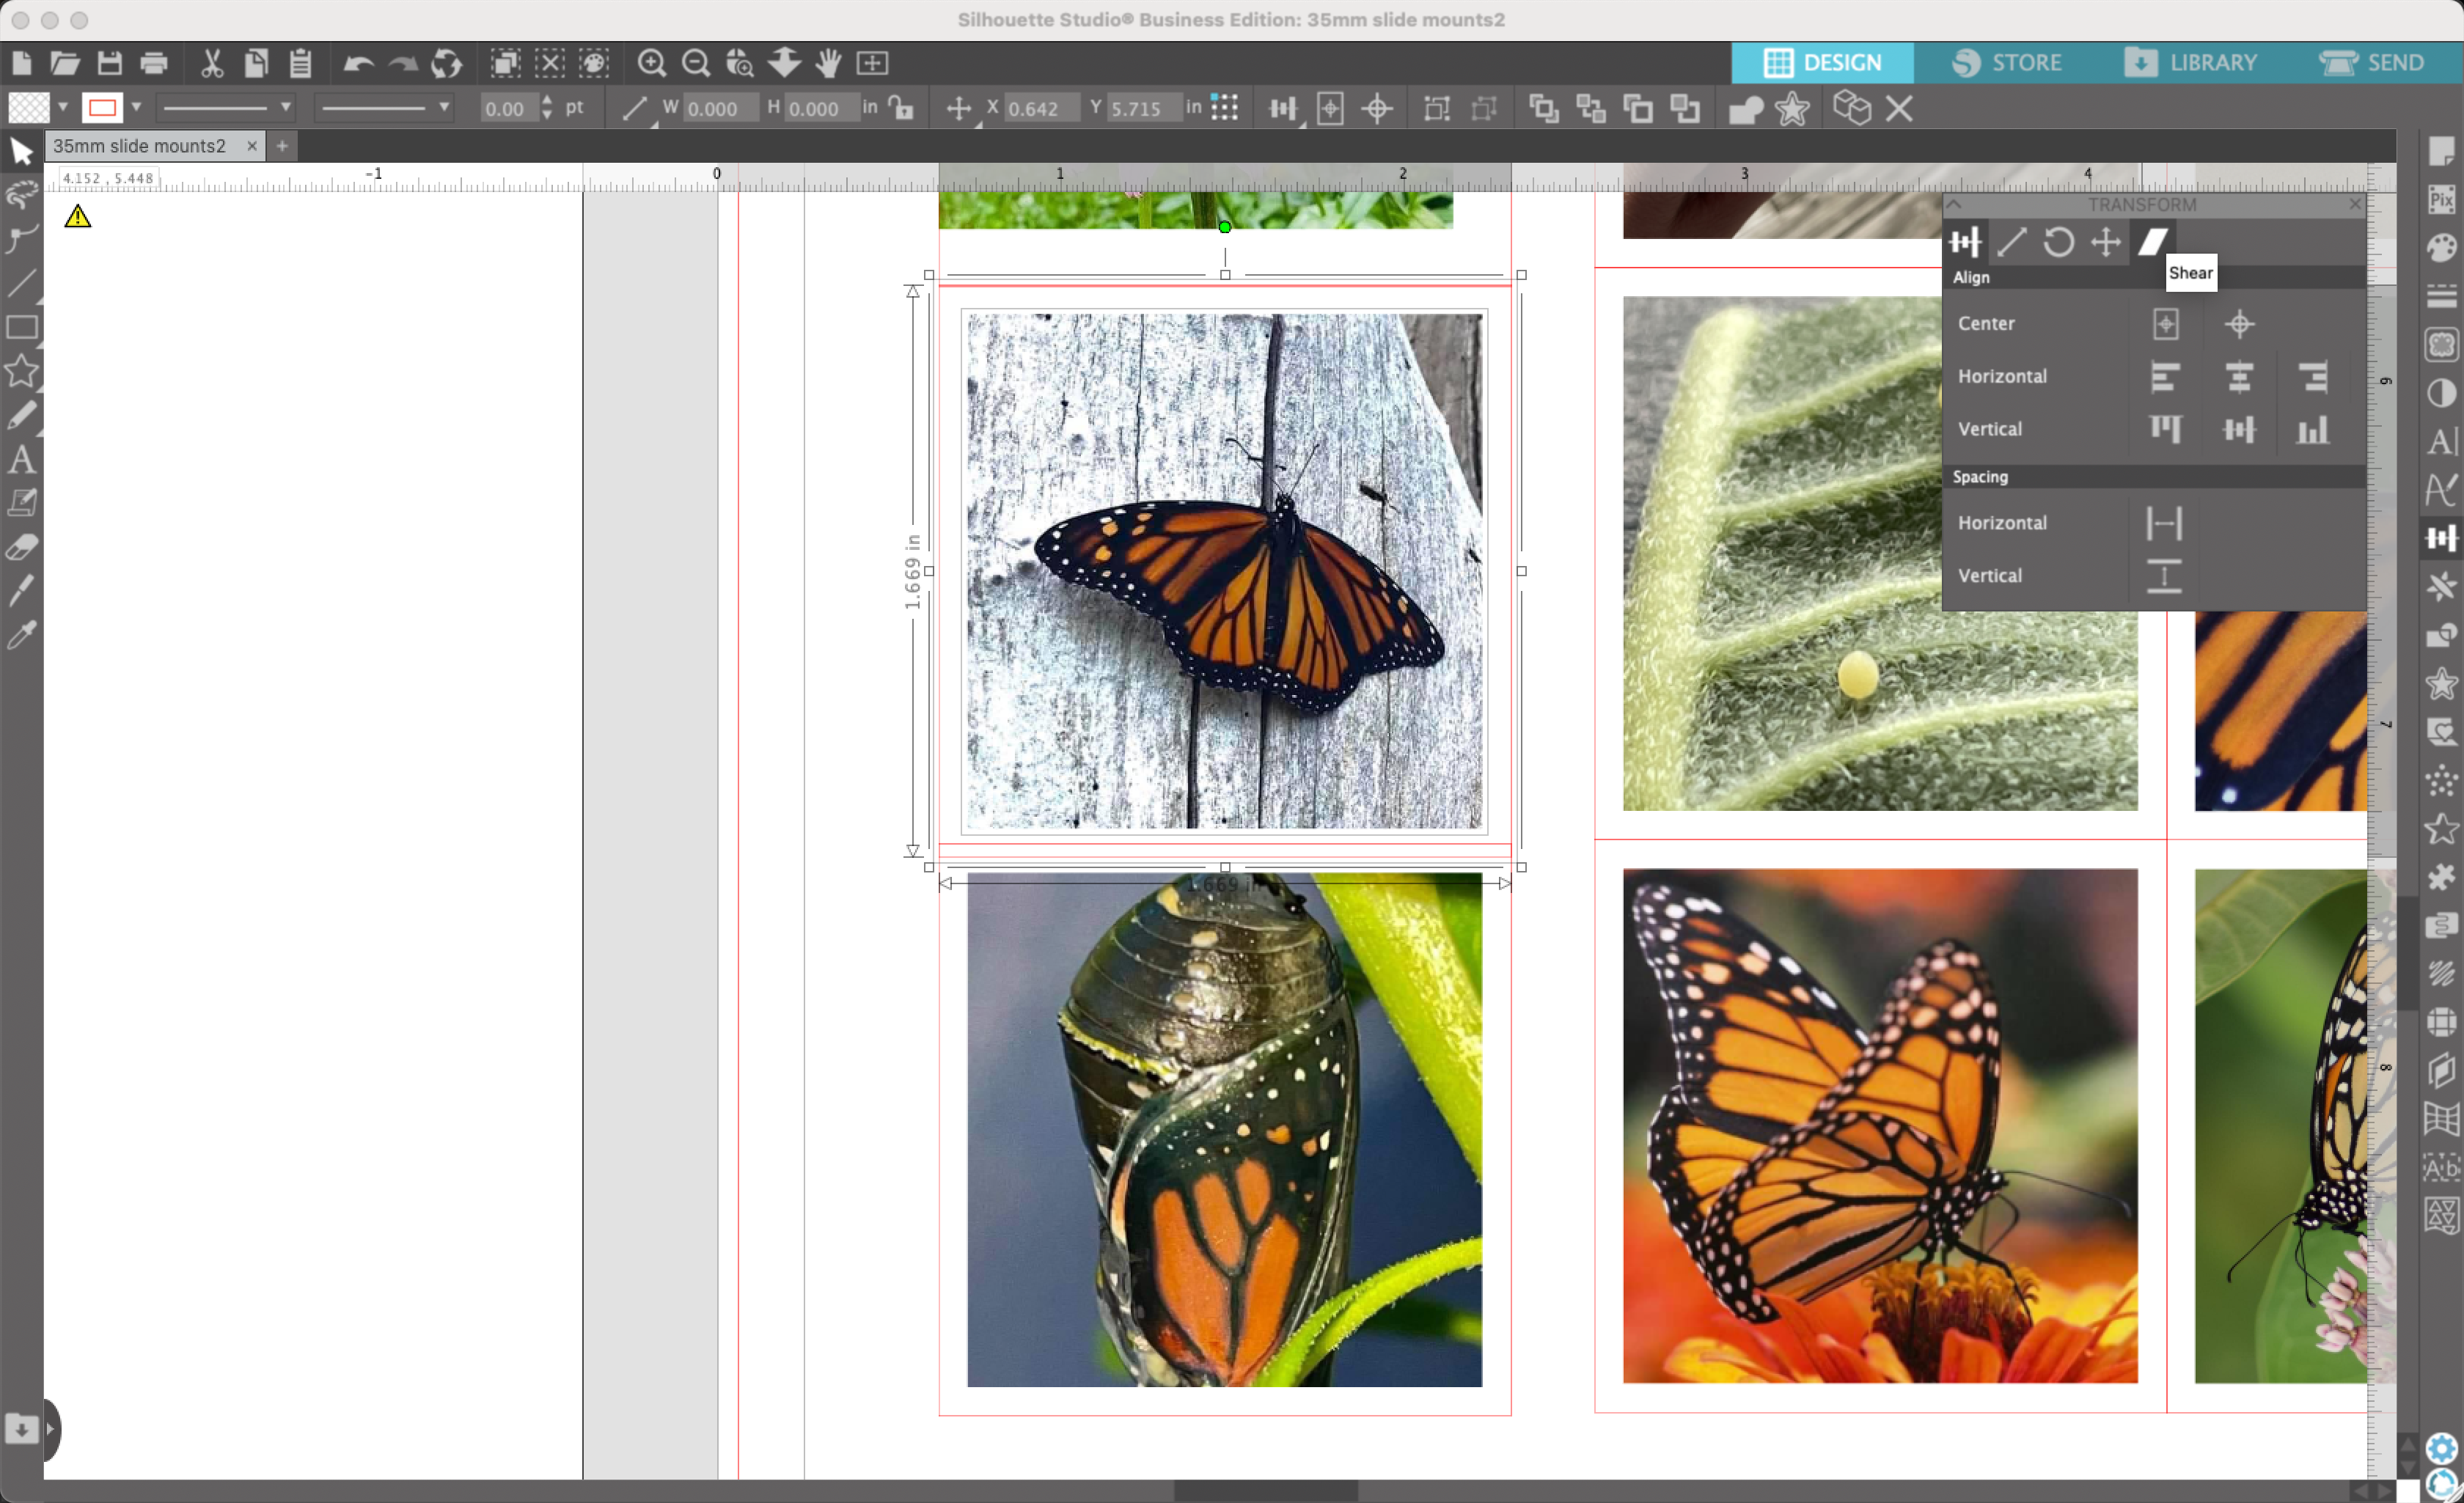Open the STORE tab
The image size is (2464, 1503).
[2006, 63]
